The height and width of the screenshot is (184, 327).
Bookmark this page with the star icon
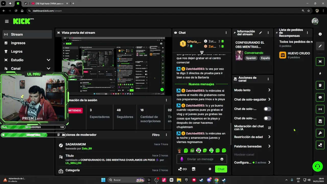click(309, 11)
